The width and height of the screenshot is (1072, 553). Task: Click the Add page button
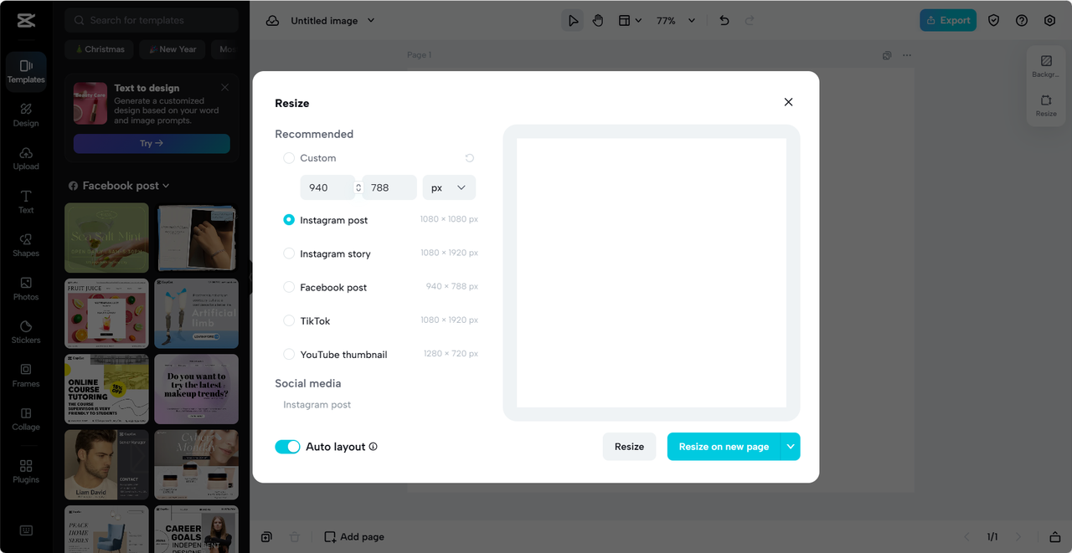click(354, 537)
